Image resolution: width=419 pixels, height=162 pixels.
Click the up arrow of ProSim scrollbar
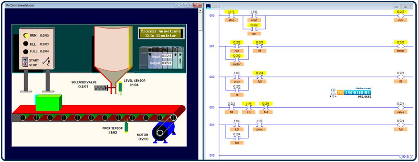200,10
